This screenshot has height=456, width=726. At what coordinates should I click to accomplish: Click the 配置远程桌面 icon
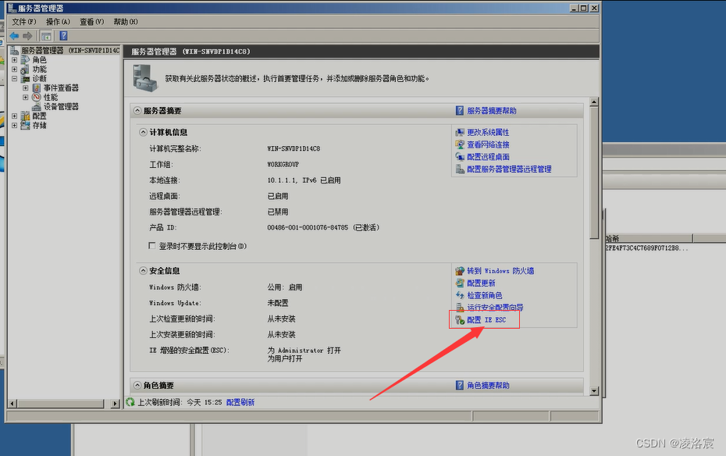pyautogui.click(x=460, y=157)
